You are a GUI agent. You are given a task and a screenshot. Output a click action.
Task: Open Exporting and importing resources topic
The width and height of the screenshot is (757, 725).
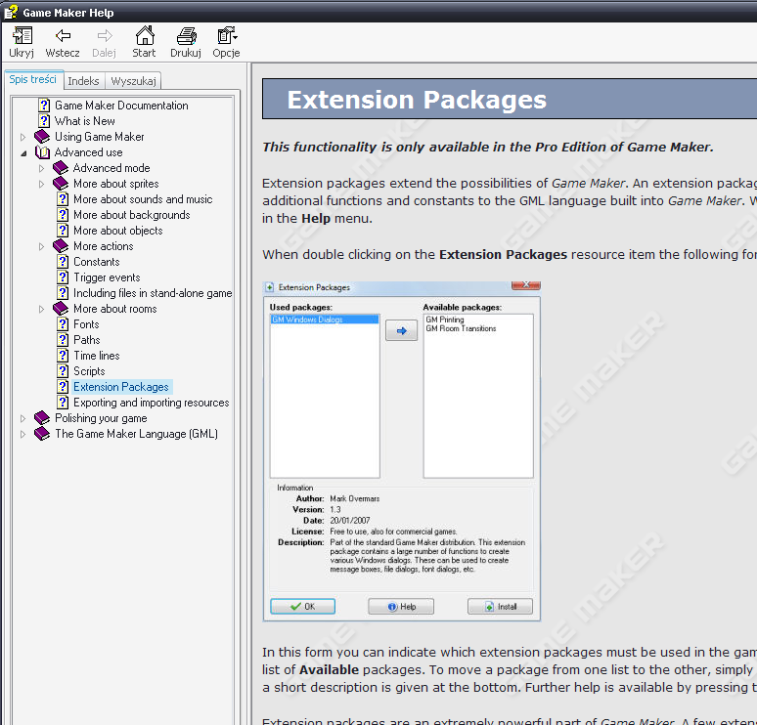pos(151,403)
